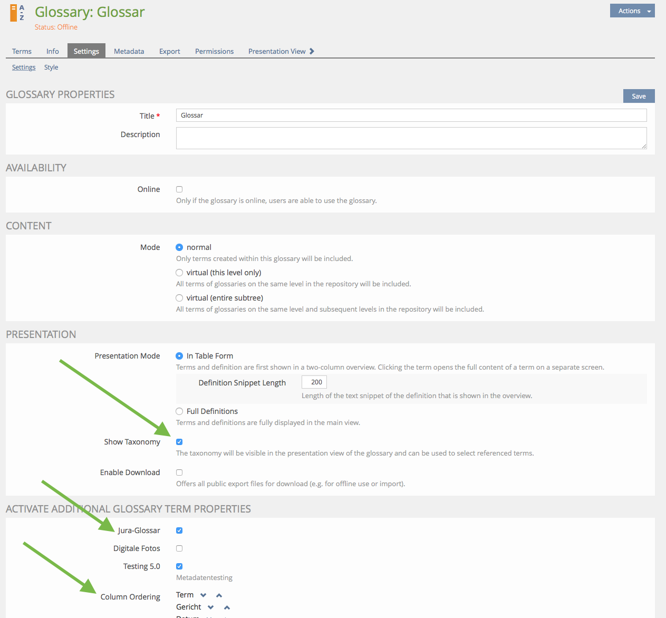Enable the Online availability checkbox
The image size is (666, 618).
point(179,189)
